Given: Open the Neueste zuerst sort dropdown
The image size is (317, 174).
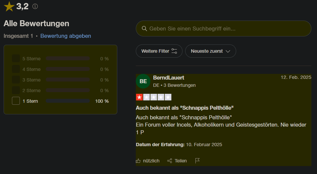Looking at the screenshot, I should (210, 51).
